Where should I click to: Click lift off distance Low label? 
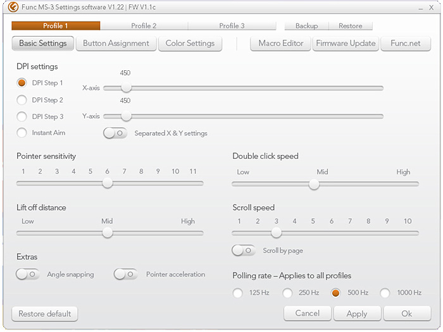pyautogui.click(x=28, y=221)
